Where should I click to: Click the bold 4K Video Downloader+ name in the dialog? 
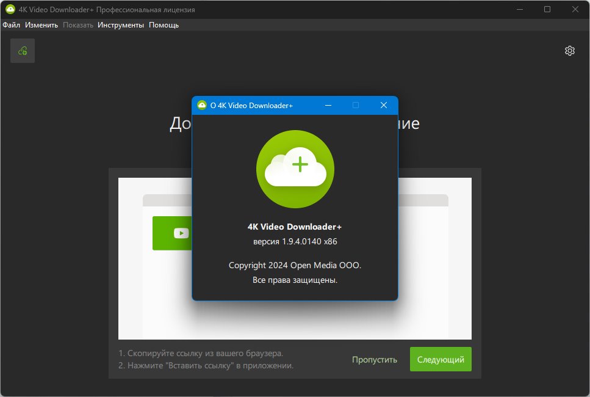click(295, 227)
